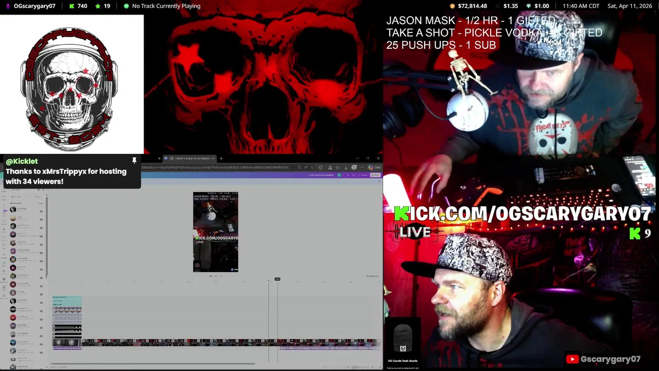Click the $72,814.48 balance text
The width and height of the screenshot is (659, 371).
pos(472,6)
